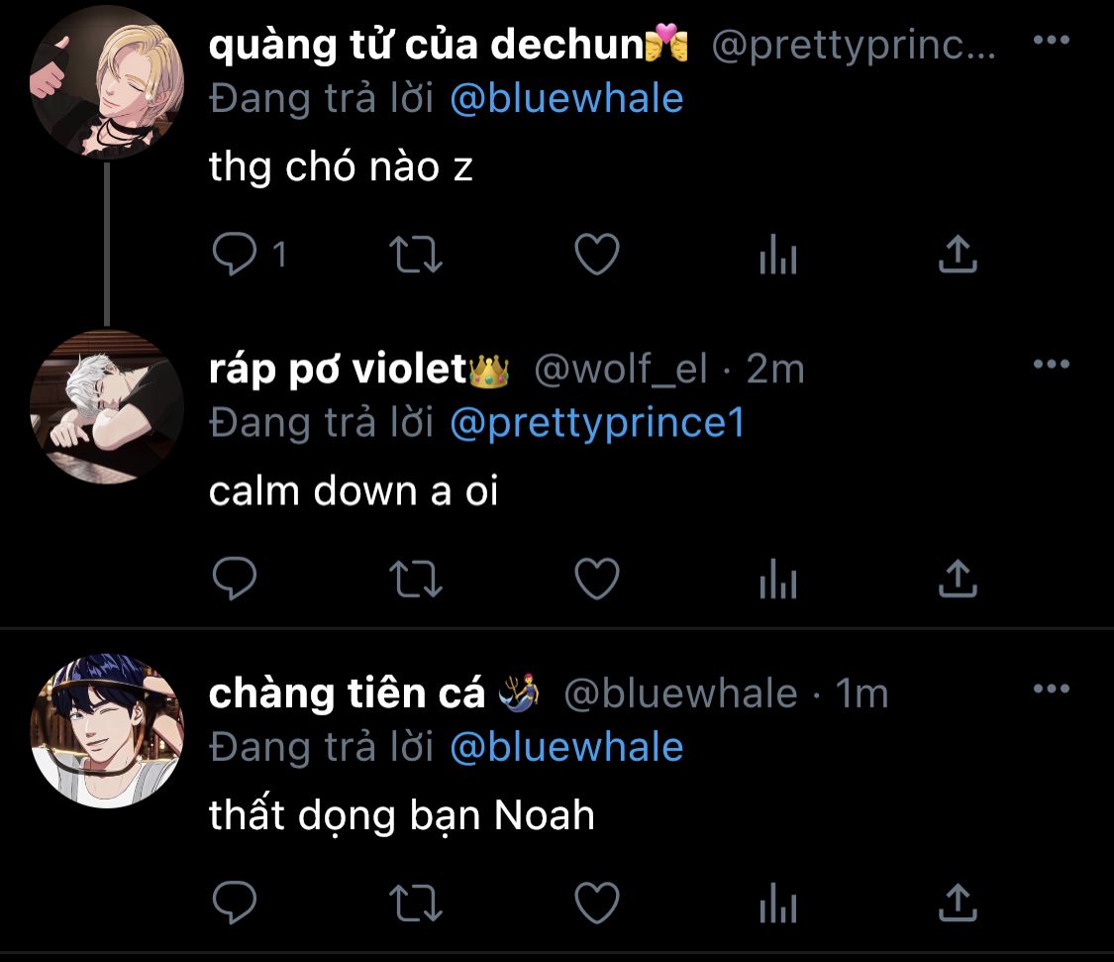View analytics for 'thất dọng bạn Noah' tweet

click(778, 903)
